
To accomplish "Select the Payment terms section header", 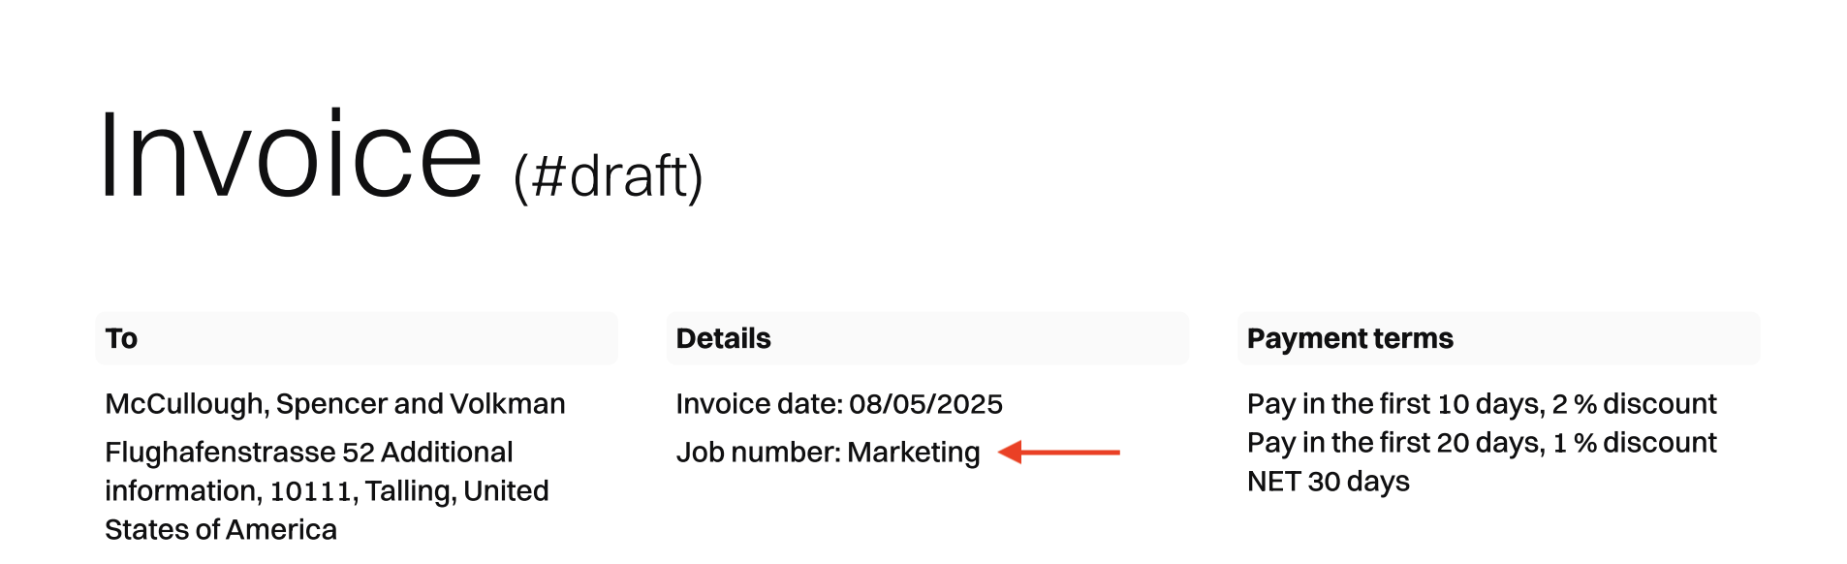I will click(1350, 338).
